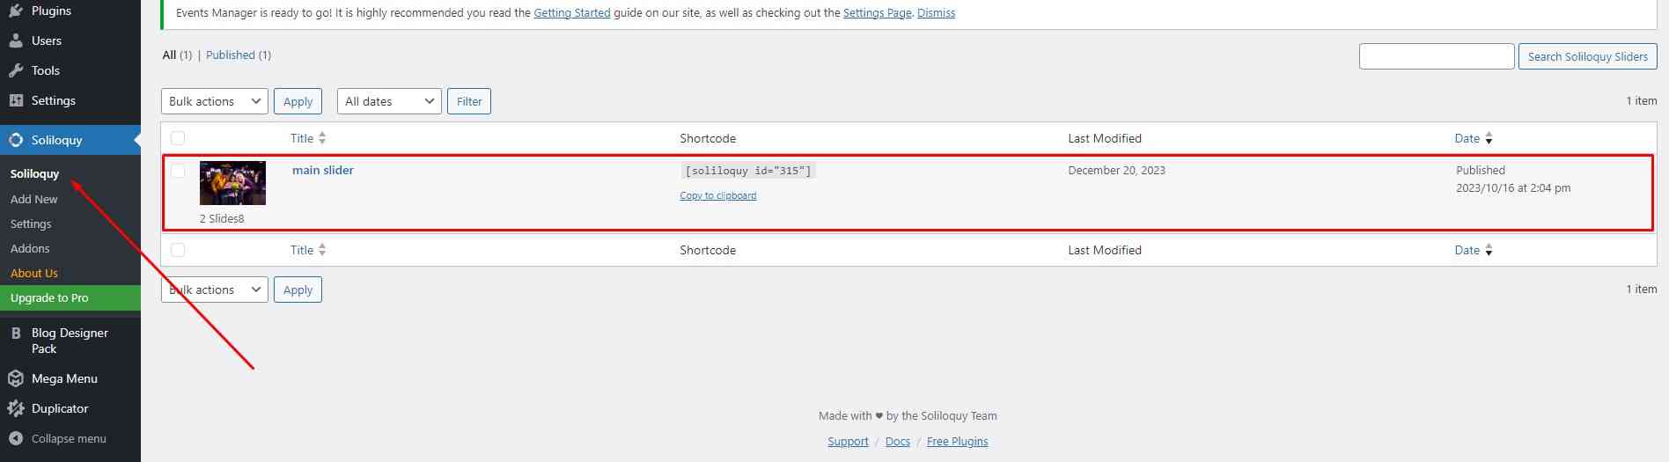This screenshot has width=1669, height=462.
Task: Click the Tools wrench icon
Action: [16, 70]
